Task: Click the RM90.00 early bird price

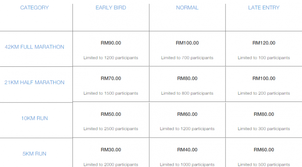Action: [111, 43]
